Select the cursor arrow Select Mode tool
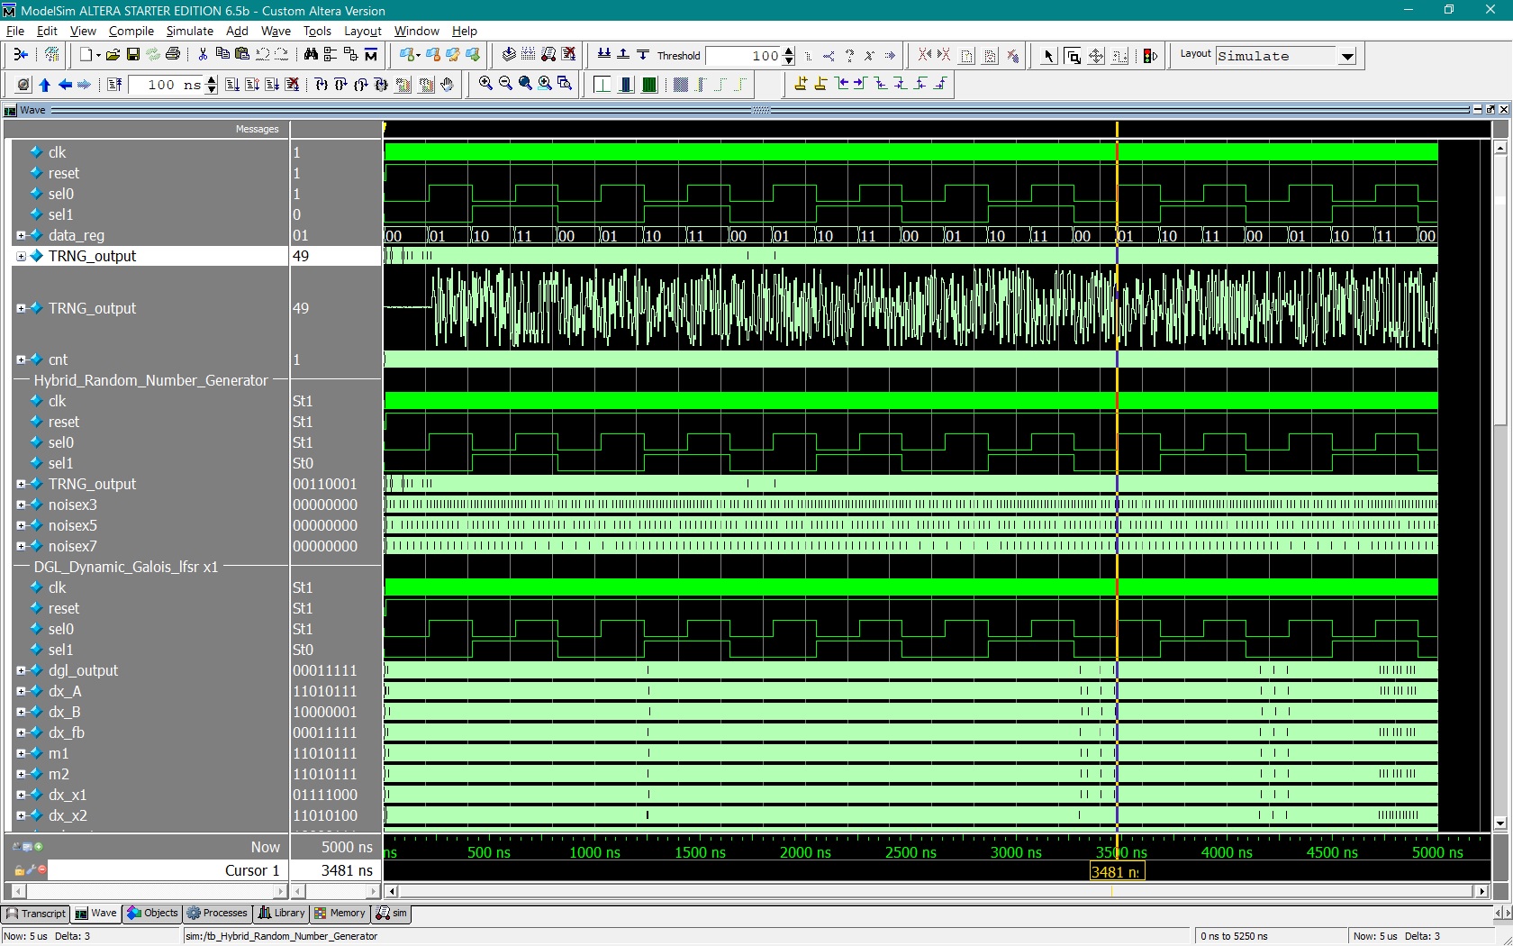1513x946 pixels. 1047,55
